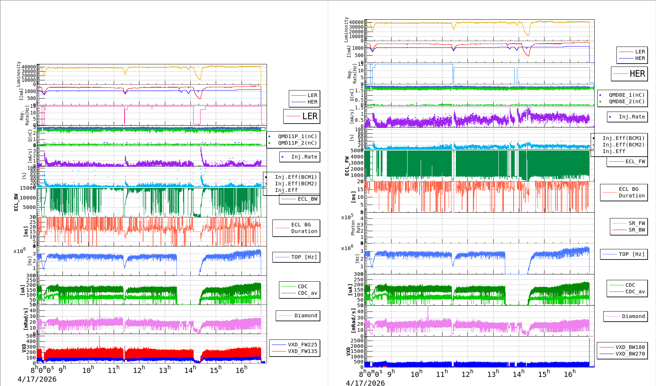
Task: Click the large HER legend box
Action: click(x=629, y=74)
